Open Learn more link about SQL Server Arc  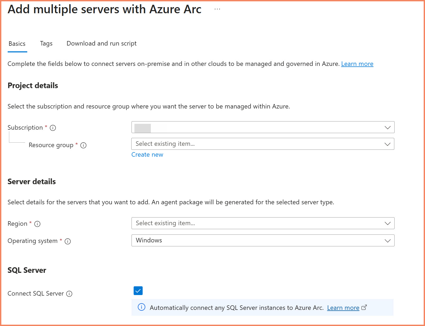343,308
